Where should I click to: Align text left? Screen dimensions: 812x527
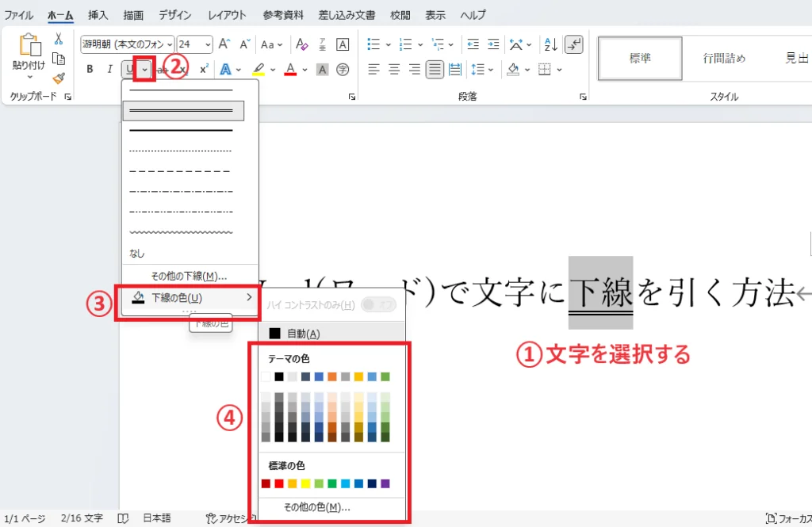click(373, 70)
